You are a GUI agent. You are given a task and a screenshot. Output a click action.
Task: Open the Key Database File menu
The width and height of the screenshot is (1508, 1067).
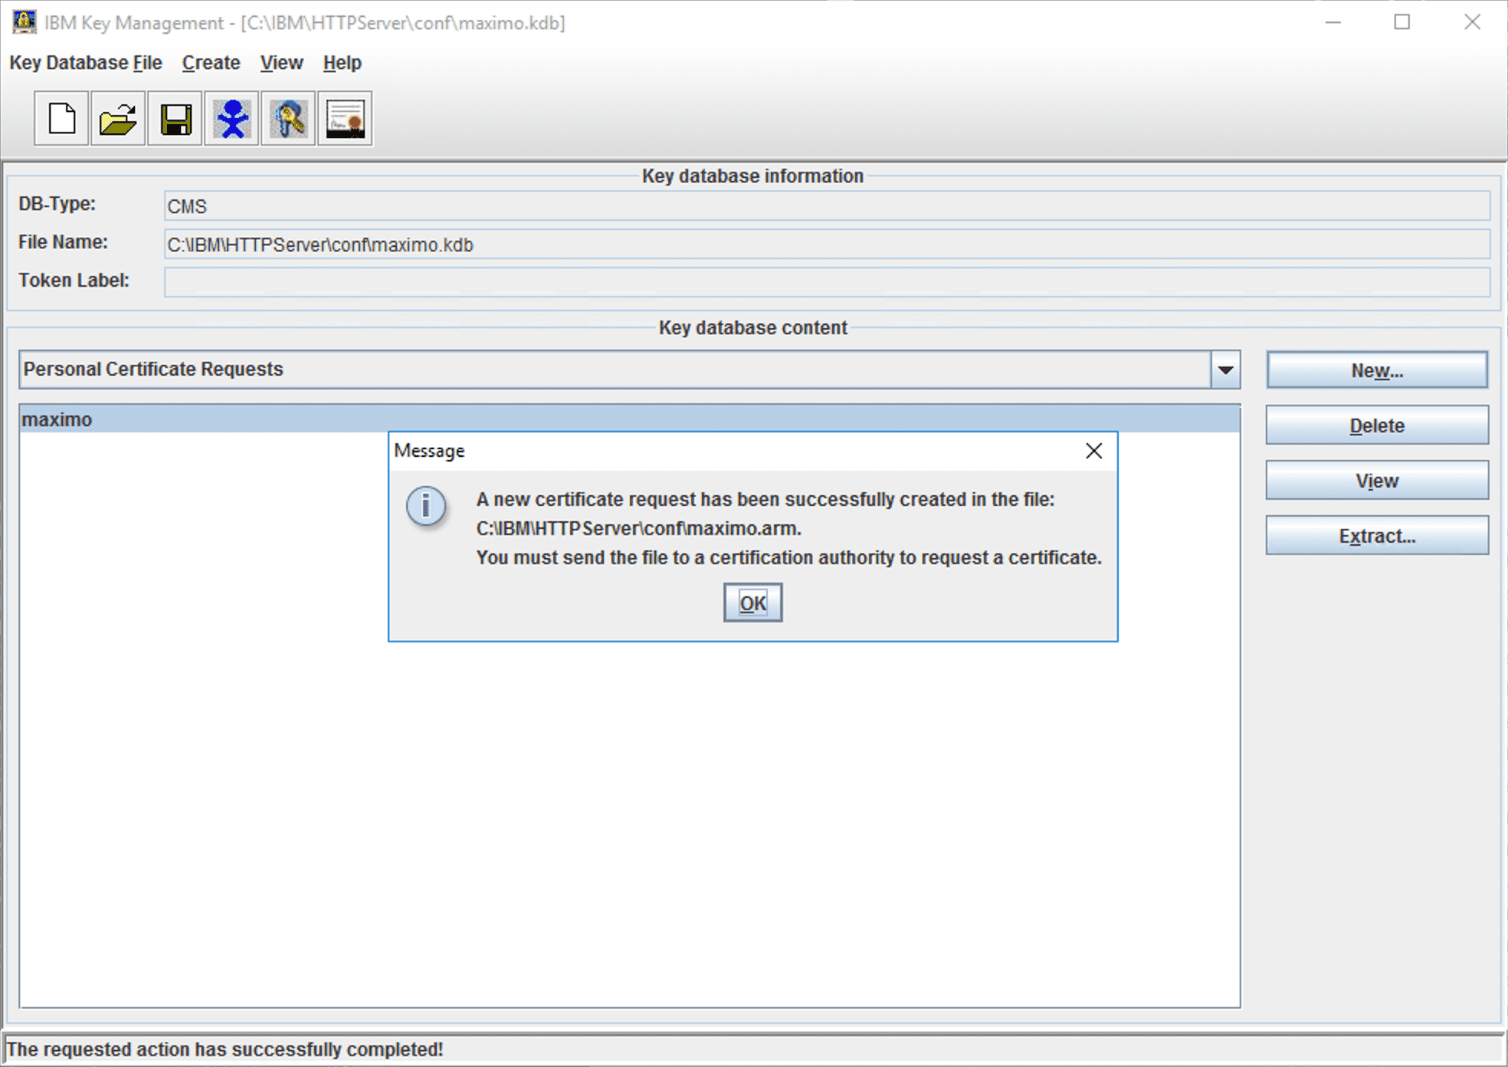[x=86, y=63]
